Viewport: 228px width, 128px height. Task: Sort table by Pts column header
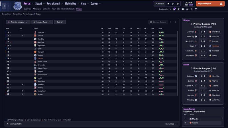tap(152, 28)
